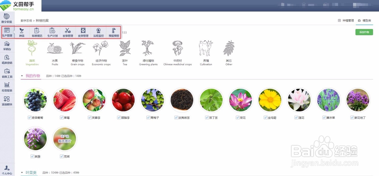This screenshot has width=379, height=176.
Task: Uncheck the 莲花 checkbox
Action: tap(296, 117)
